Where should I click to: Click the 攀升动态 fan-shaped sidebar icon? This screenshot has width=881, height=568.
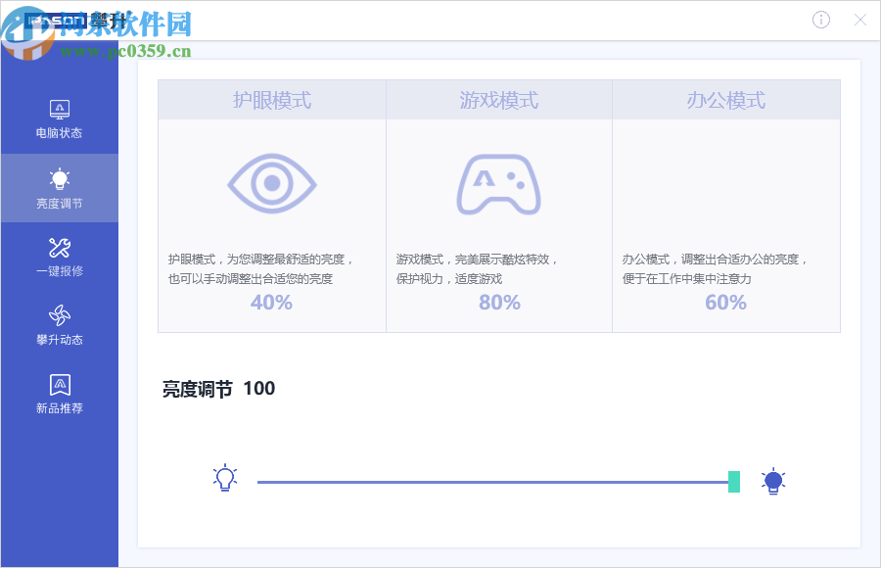(60, 316)
